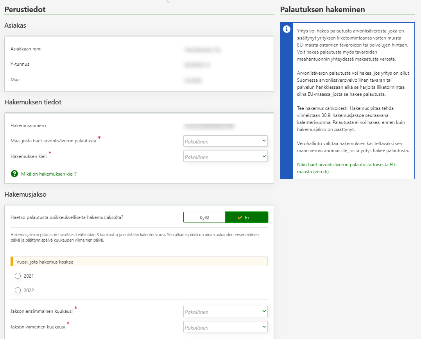
Task: Click the info icon in the blue sidebar
Action: click(x=287, y=29)
